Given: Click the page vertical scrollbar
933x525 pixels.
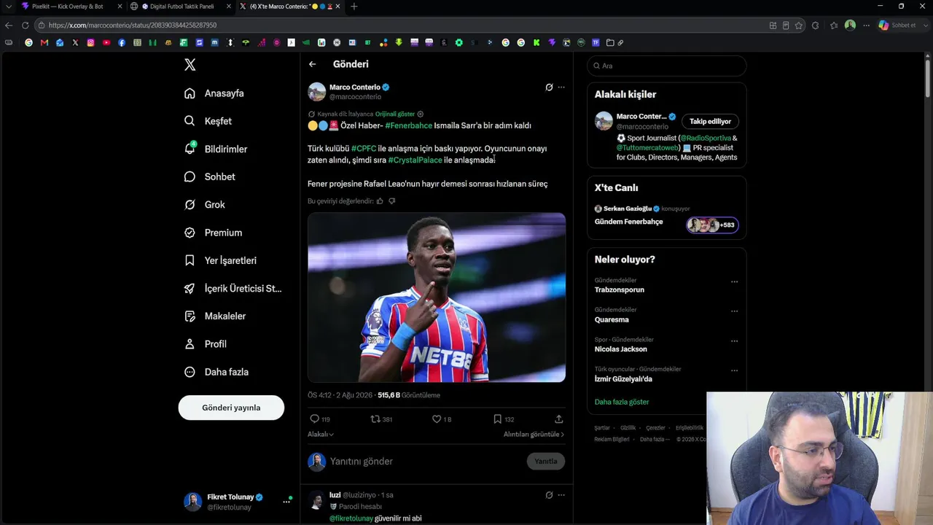Looking at the screenshot, I should 928,80.
